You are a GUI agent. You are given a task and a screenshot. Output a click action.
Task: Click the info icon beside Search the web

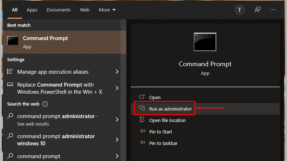(45, 104)
